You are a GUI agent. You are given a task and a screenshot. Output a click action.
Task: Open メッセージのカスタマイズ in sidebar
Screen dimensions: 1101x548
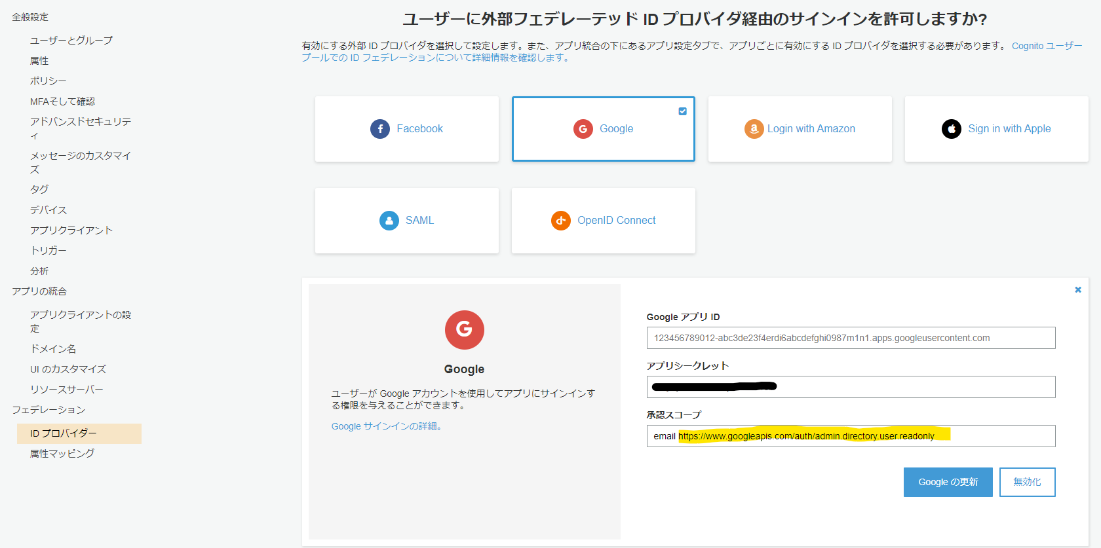pos(81,162)
